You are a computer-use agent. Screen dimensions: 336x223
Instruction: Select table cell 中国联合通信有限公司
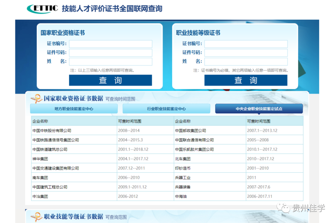(x=210, y=140)
